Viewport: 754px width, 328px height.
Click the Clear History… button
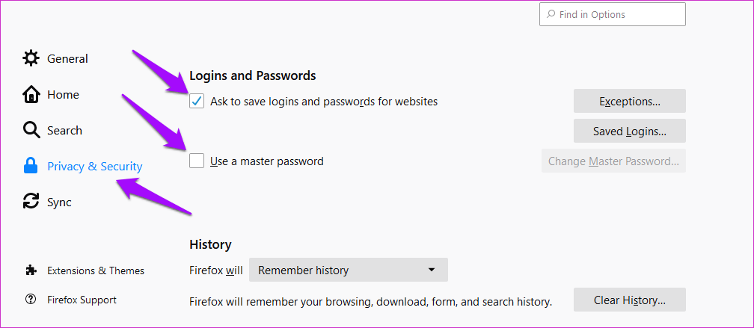(630, 300)
